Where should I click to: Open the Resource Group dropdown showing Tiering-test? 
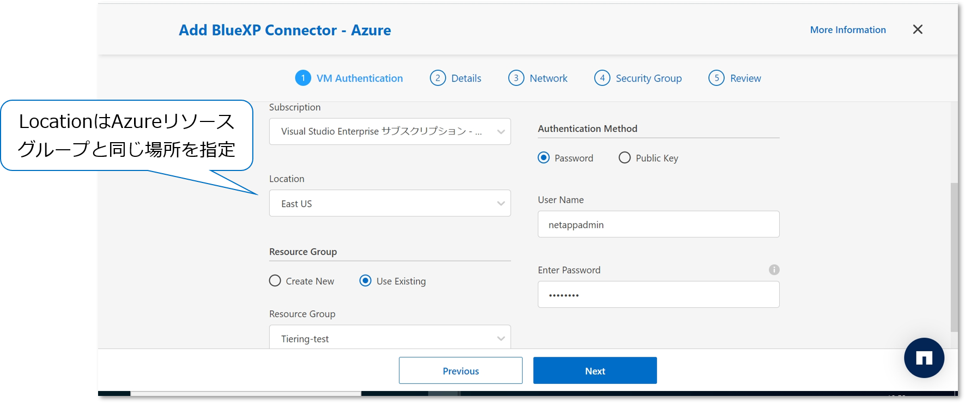390,337
